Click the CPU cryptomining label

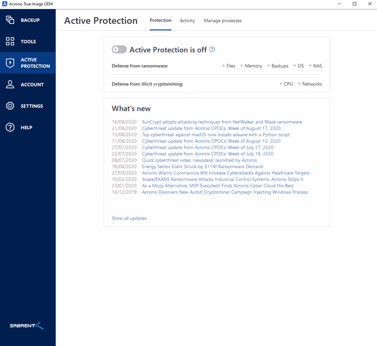click(x=288, y=84)
